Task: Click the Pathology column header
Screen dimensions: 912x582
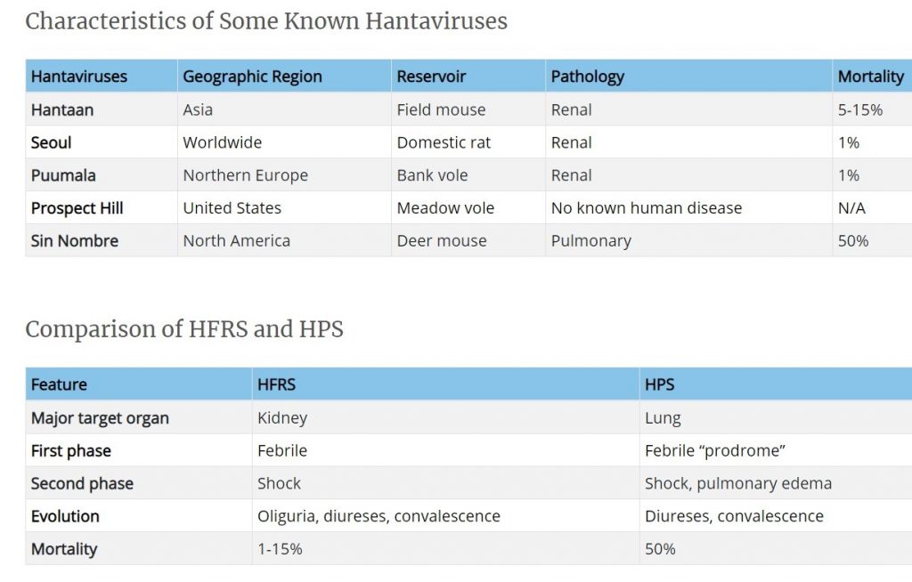Action: [587, 77]
